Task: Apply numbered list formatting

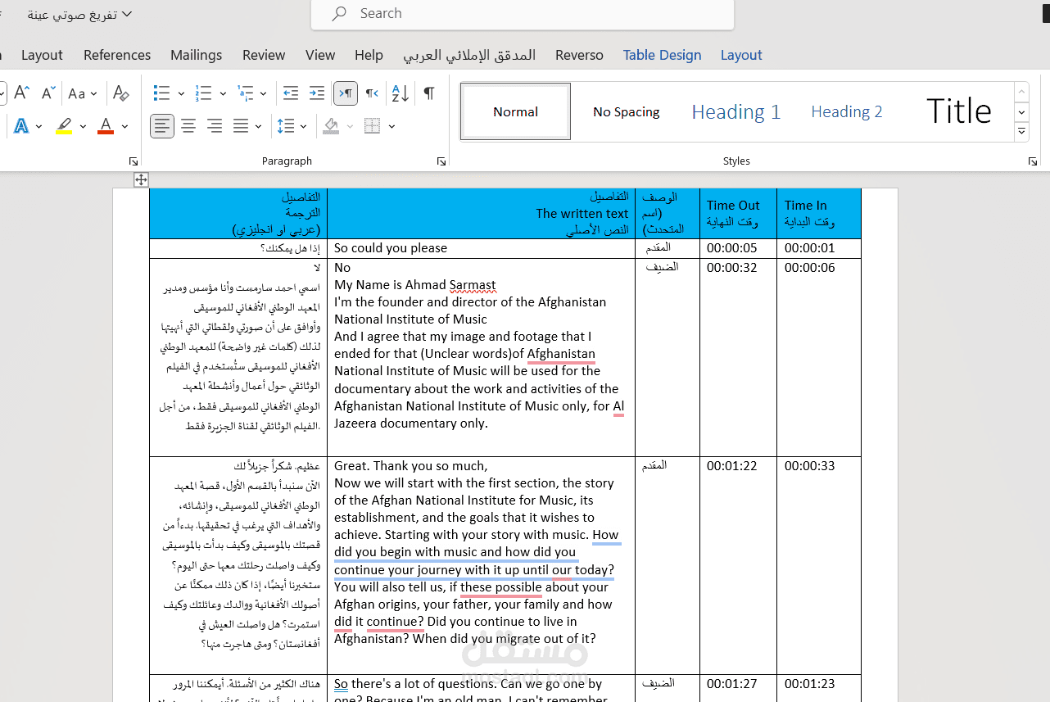Action: pos(204,93)
